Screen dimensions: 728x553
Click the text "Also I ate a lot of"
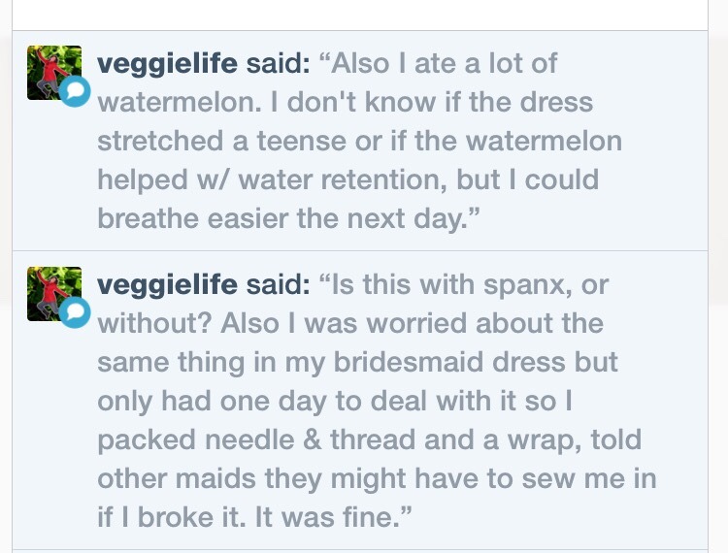445,64
